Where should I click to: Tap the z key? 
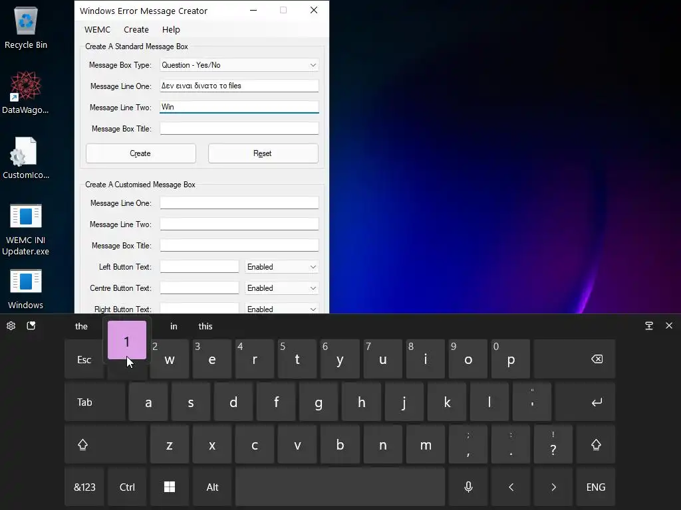170,444
